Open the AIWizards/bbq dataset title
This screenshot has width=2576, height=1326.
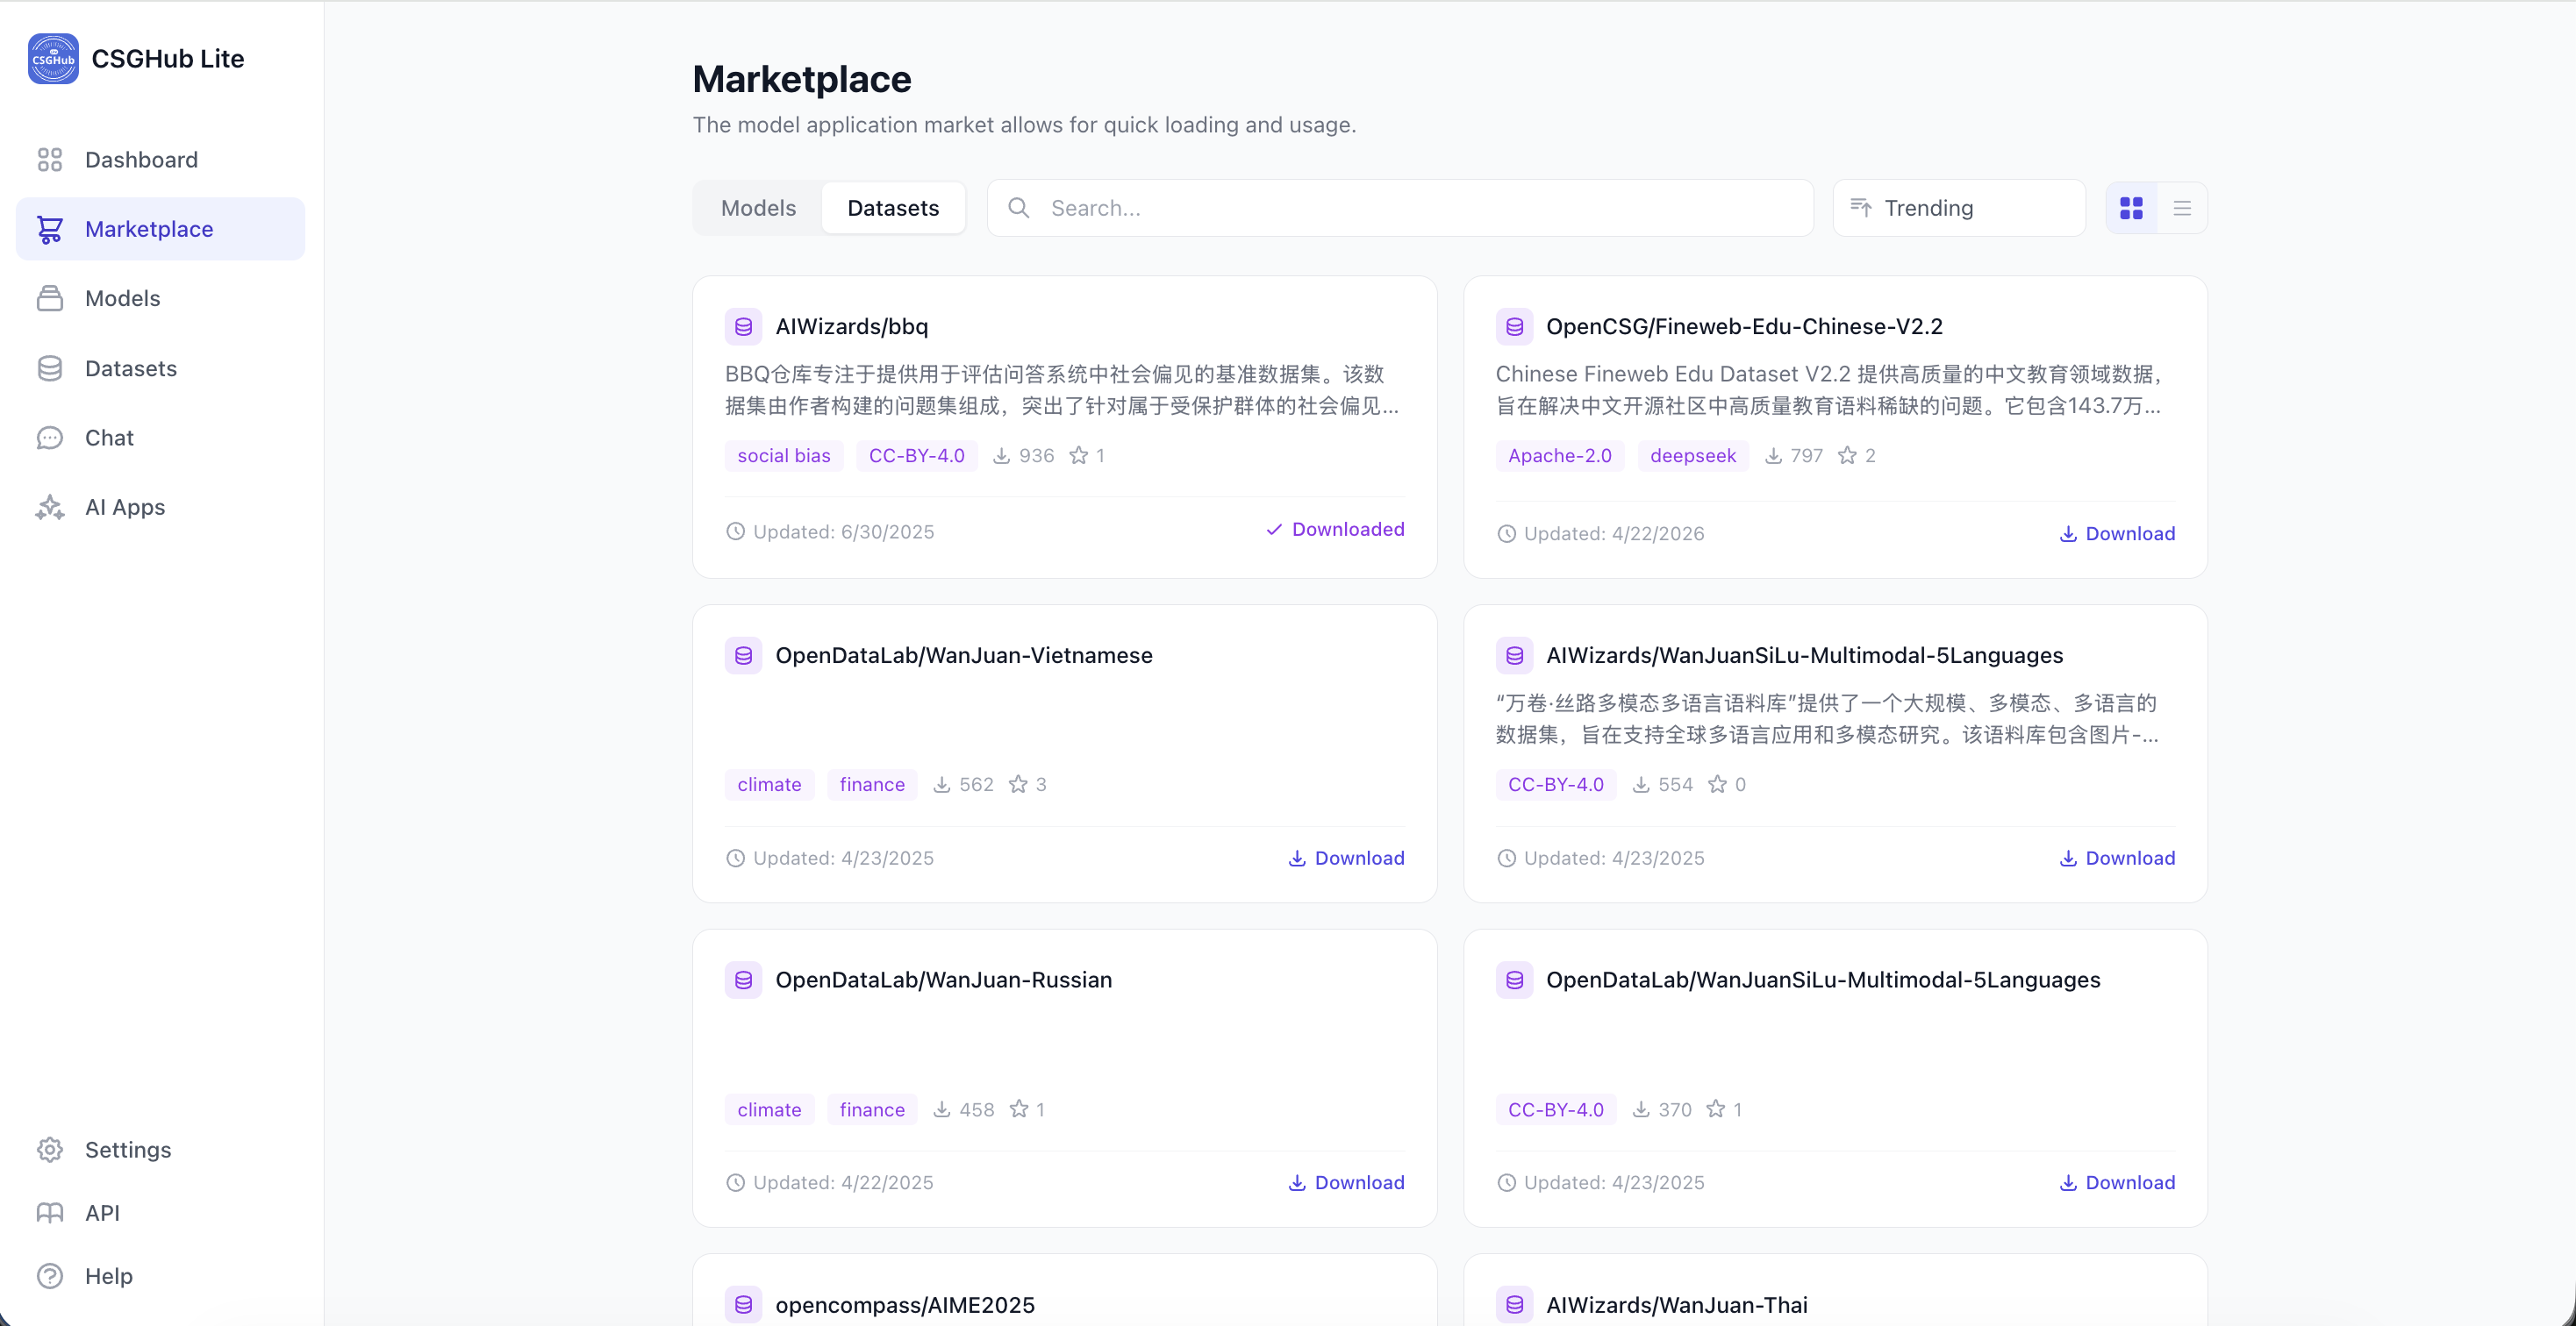click(852, 327)
